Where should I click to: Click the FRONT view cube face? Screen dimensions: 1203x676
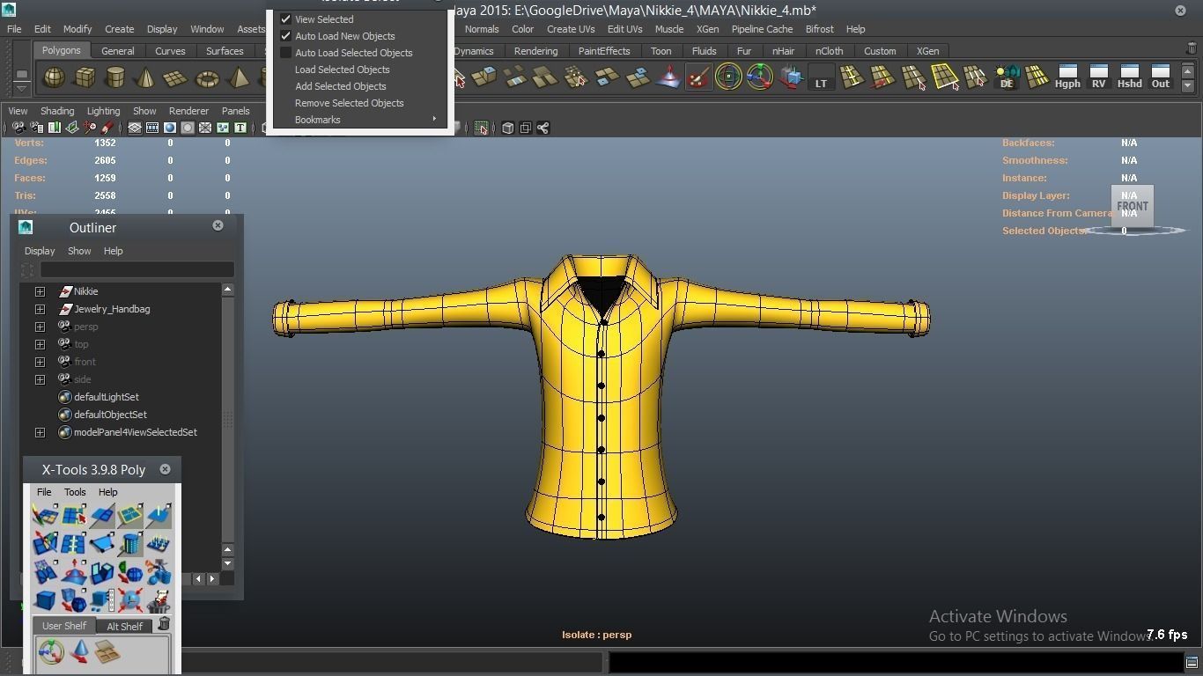click(1133, 206)
